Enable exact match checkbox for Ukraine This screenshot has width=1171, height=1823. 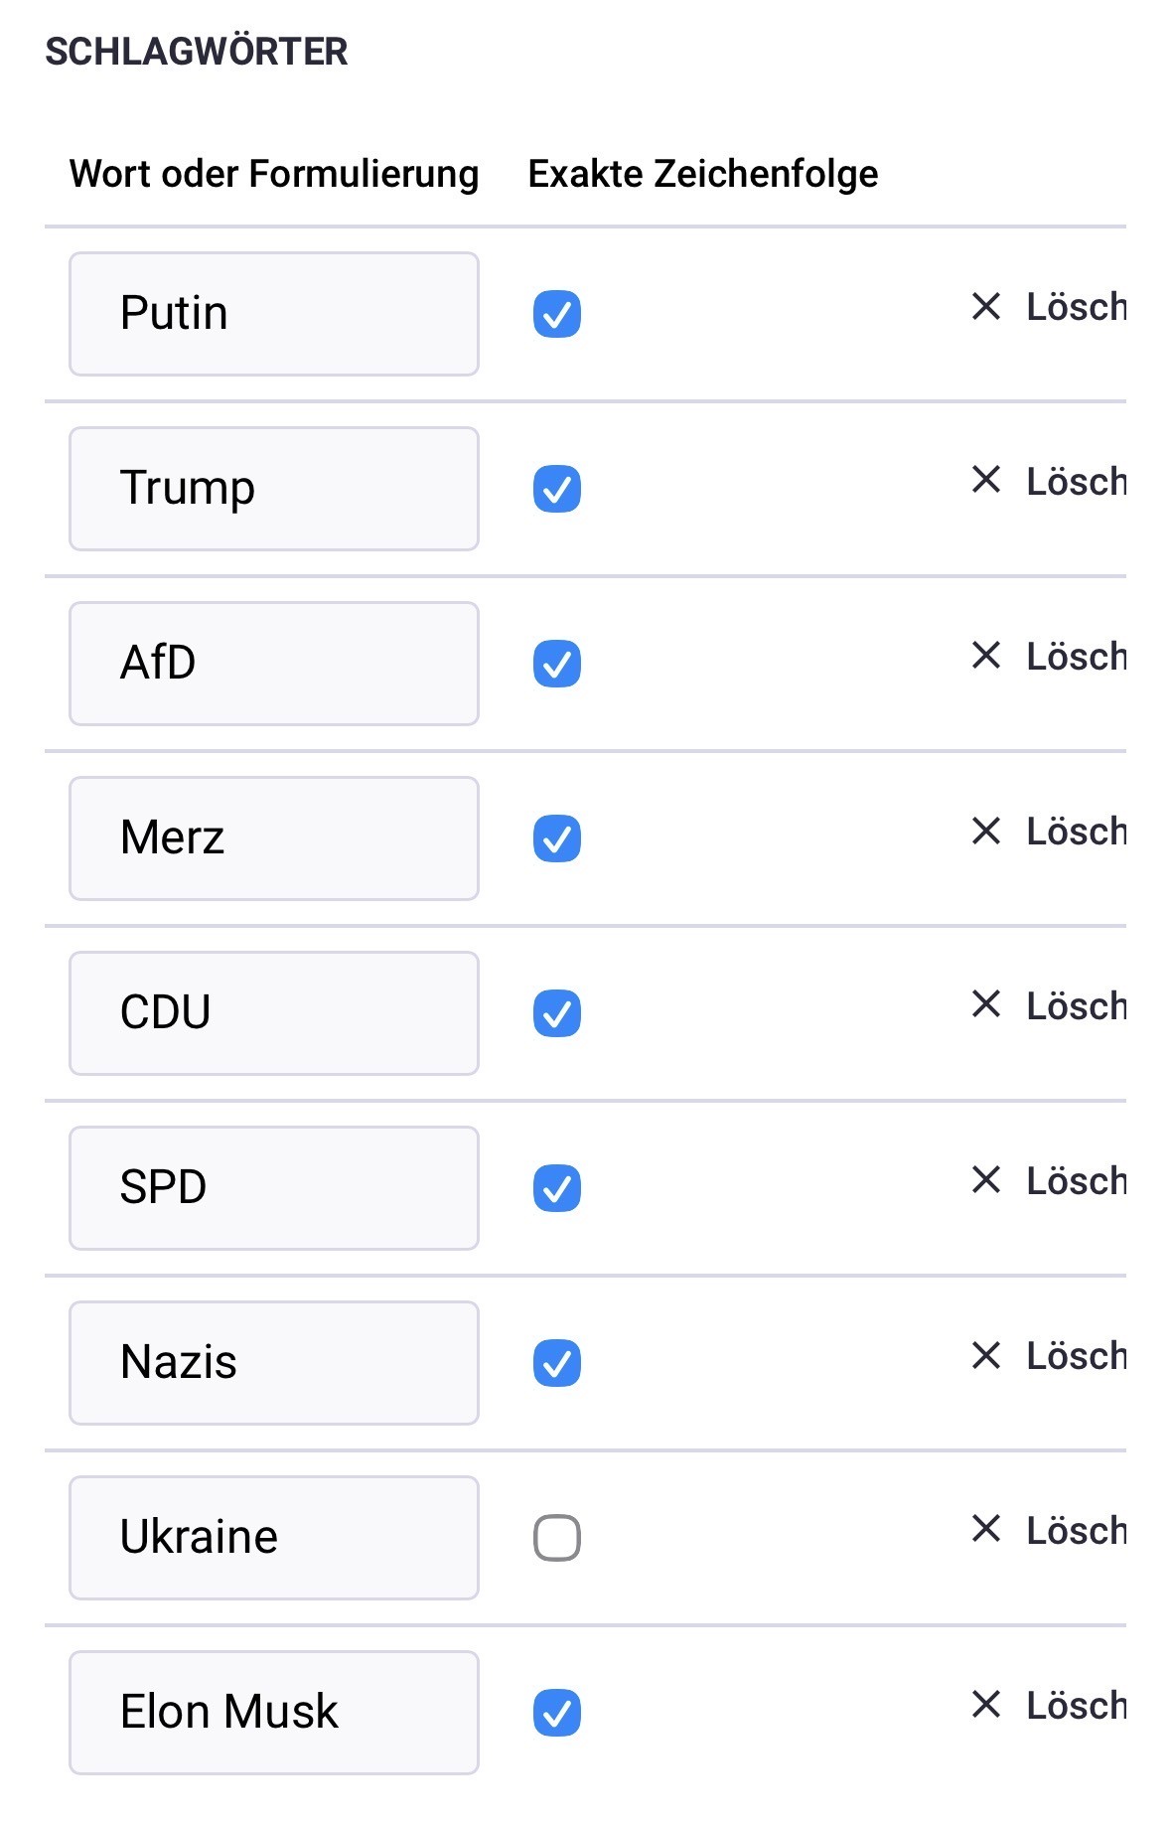click(x=557, y=1538)
